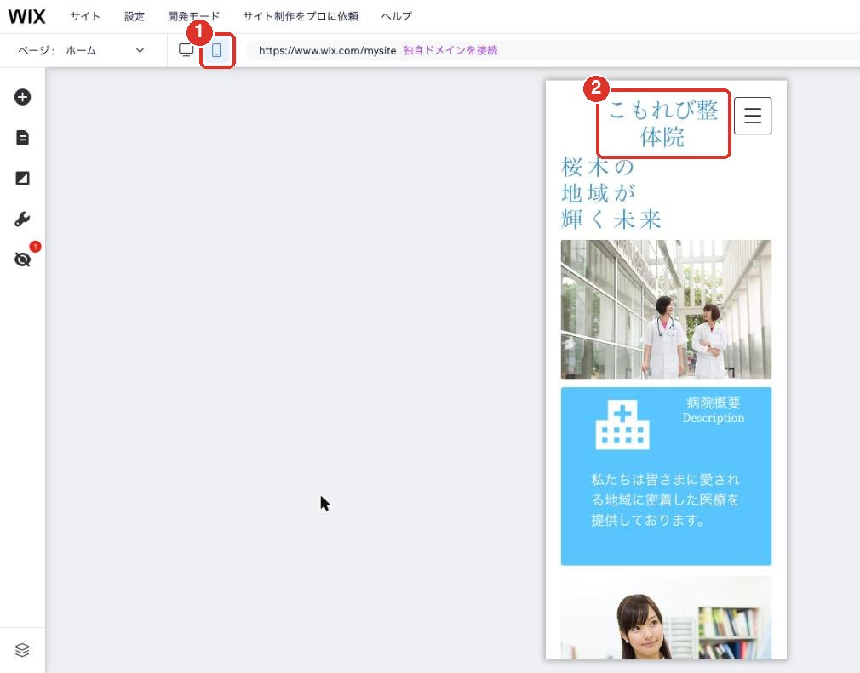Click the site URL https://www.wix.com/mysite

click(x=328, y=50)
